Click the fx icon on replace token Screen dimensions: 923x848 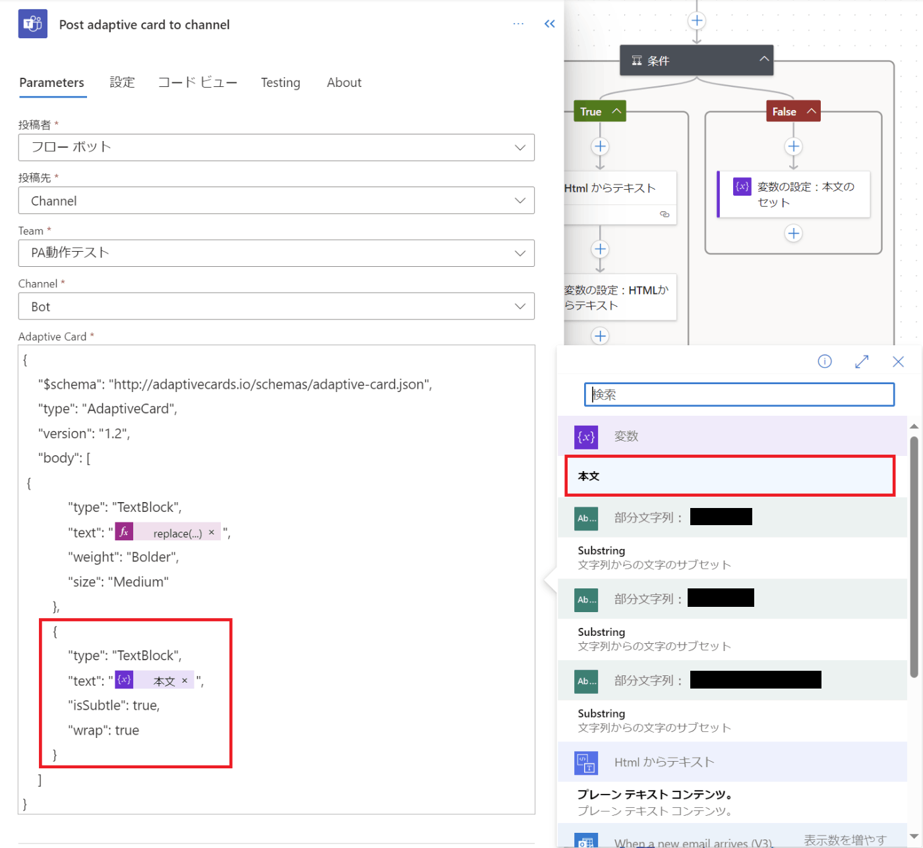[x=125, y=532]
